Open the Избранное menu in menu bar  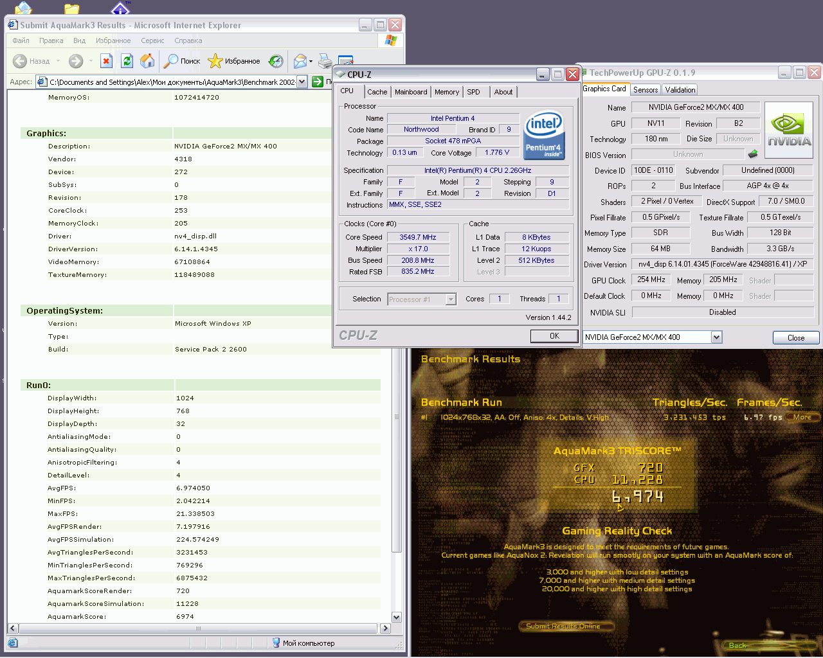tap(113, 40)
